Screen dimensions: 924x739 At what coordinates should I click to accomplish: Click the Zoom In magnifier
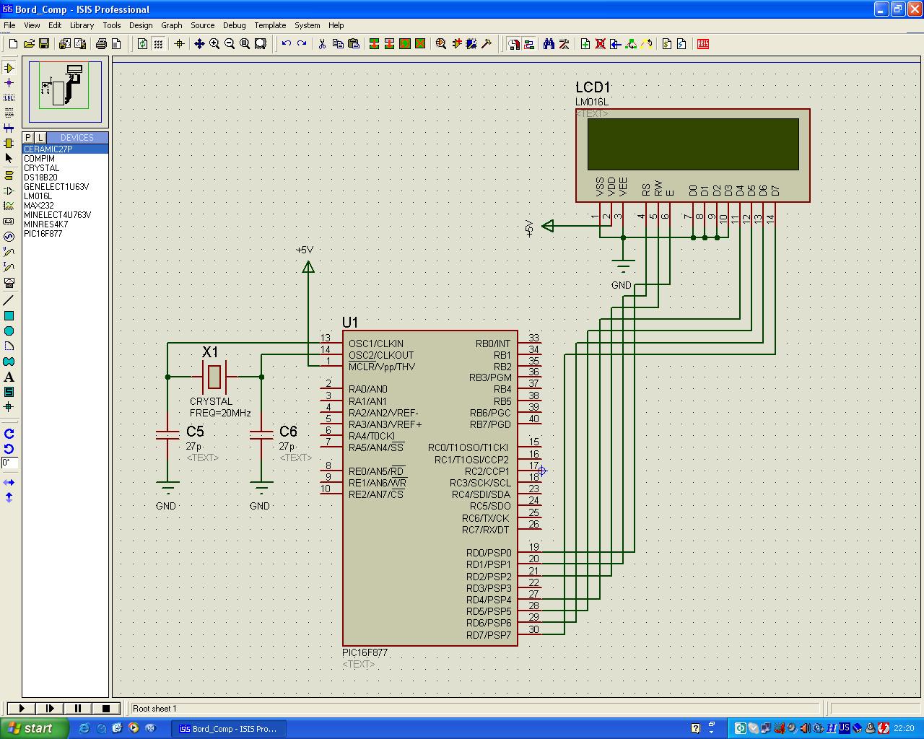(214, 44)
